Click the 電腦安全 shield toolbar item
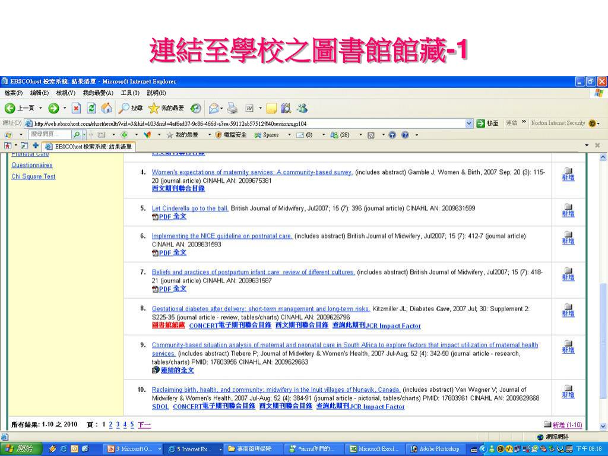This screenshot has width=608, height=456. [x=231, y=135]
